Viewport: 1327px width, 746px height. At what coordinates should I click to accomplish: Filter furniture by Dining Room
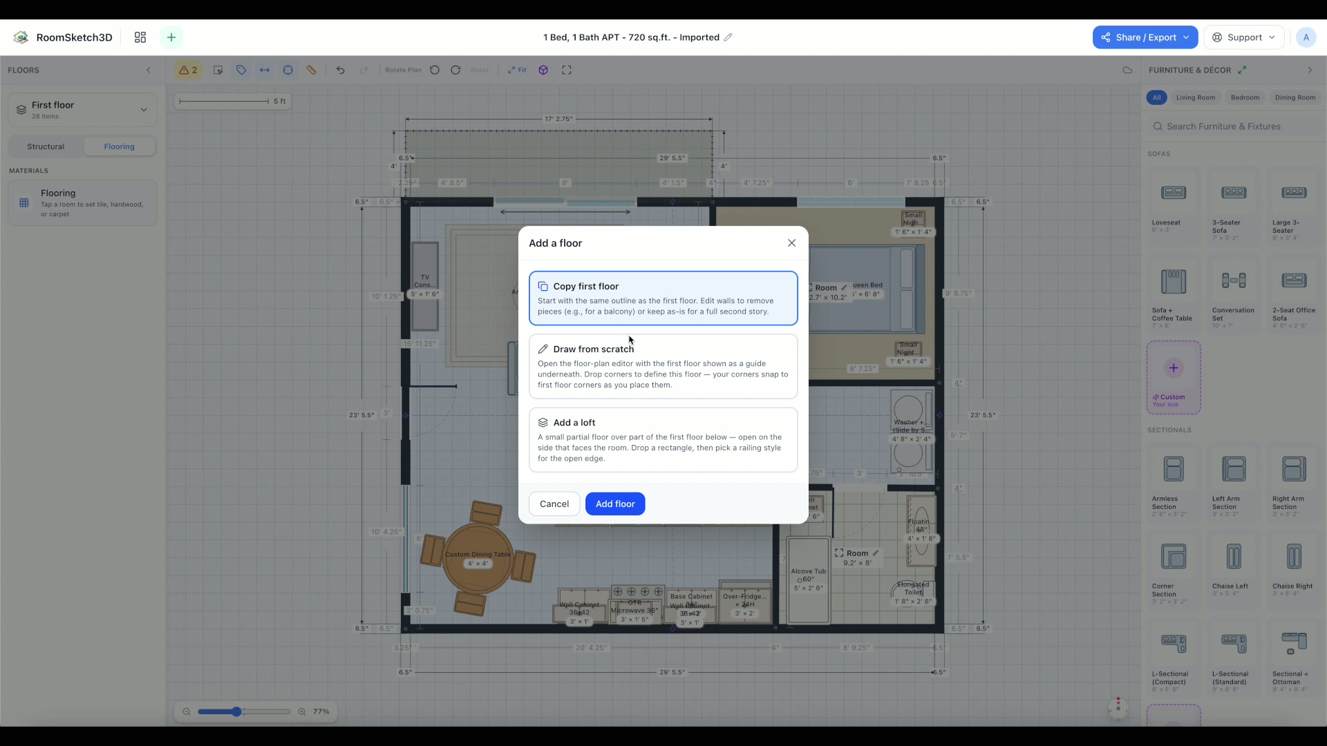[1295, 97]
